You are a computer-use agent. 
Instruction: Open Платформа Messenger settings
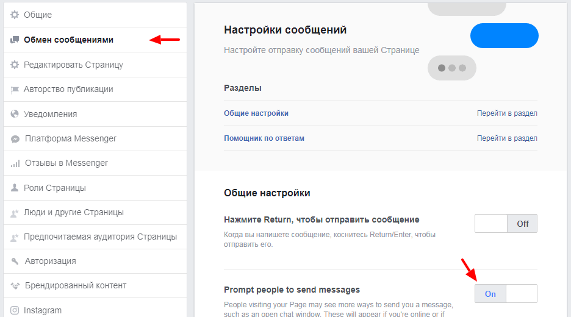point(95,138)
